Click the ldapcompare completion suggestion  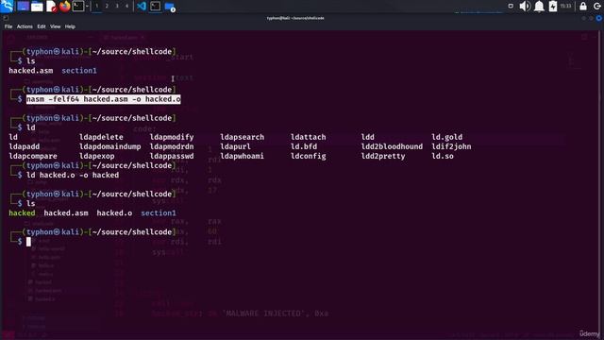pyautogui.click(x=33, y=156)
